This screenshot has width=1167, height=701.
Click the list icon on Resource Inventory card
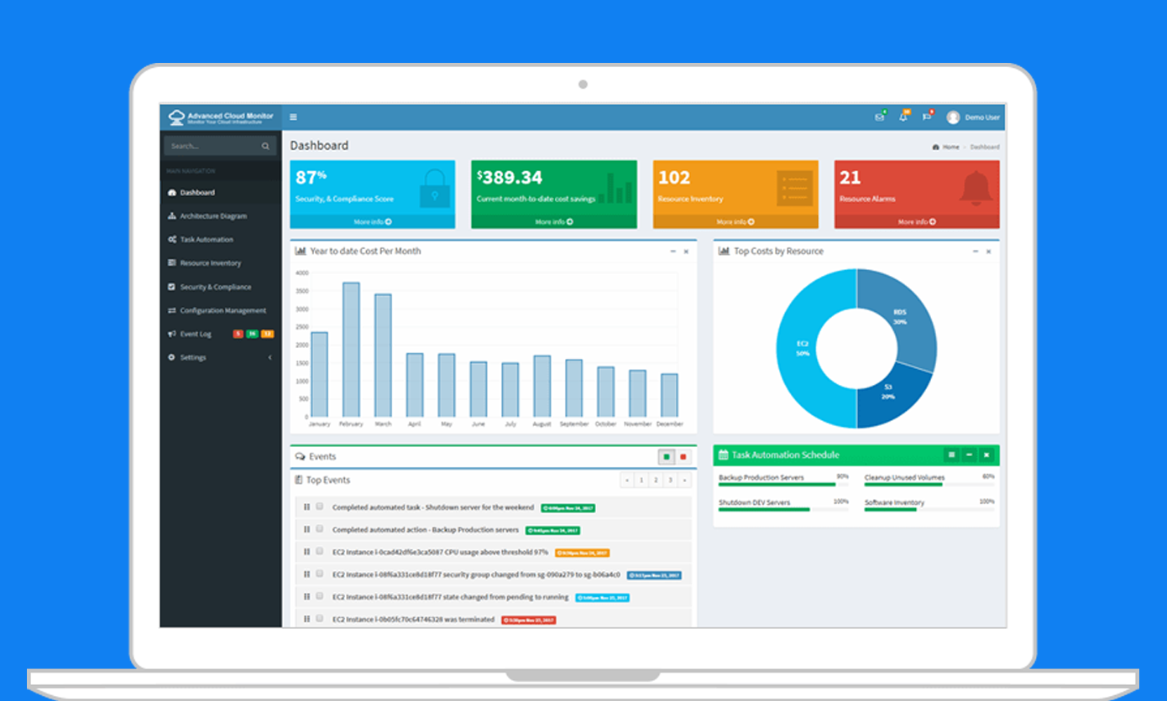794,189
